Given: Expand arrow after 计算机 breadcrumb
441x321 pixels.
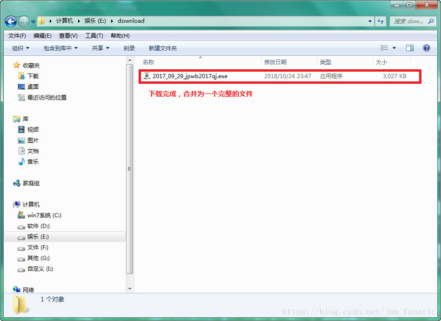Looking at the screenshot, I should [x=79, y=21].
